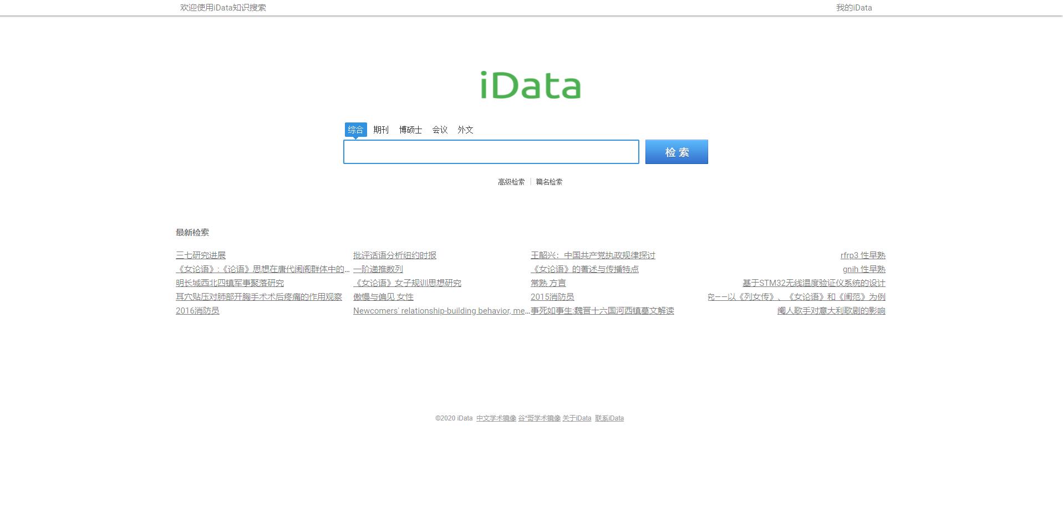Click the search input box

click(490, 152)
